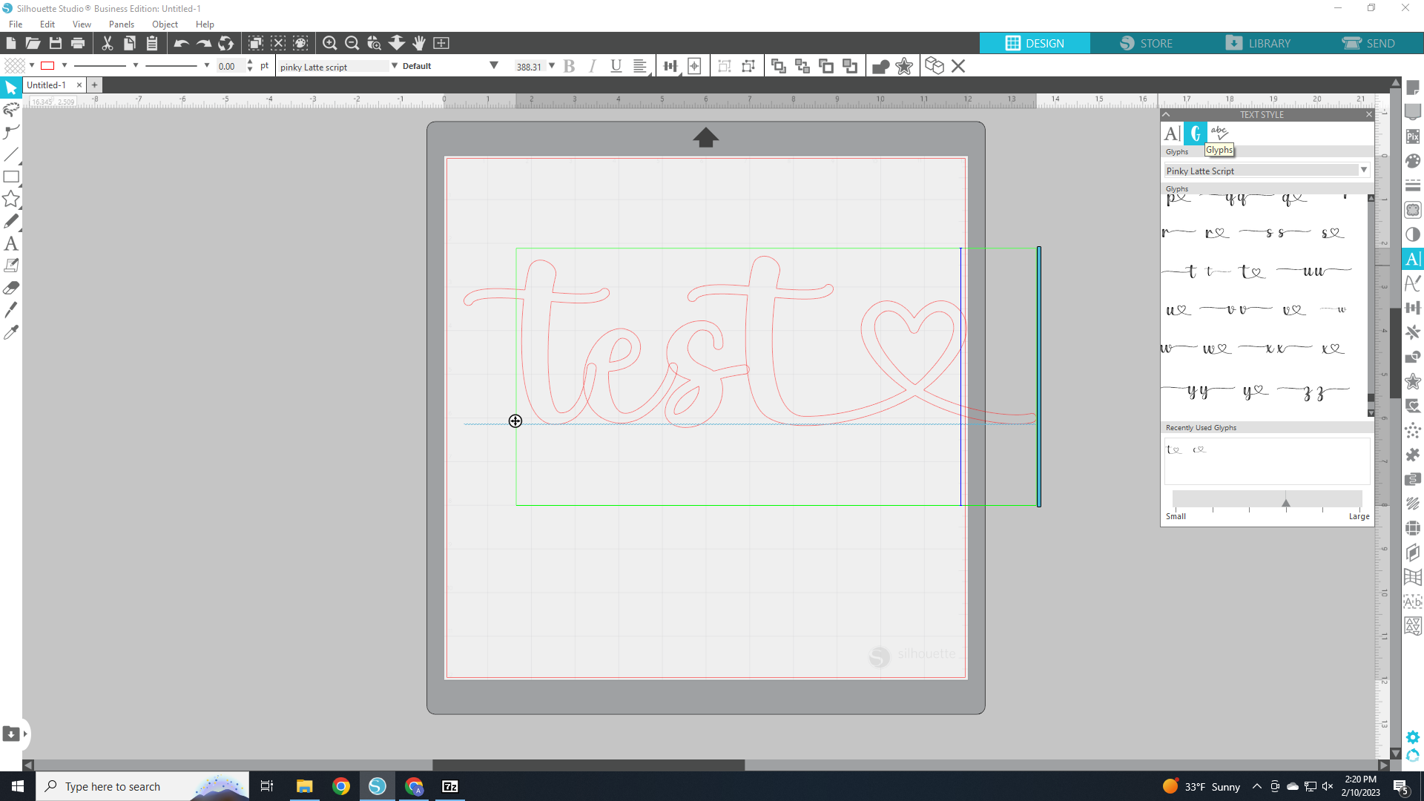
Task: Open the Pinky Latte Script font dropdown
Action: tap(1363, 170)
